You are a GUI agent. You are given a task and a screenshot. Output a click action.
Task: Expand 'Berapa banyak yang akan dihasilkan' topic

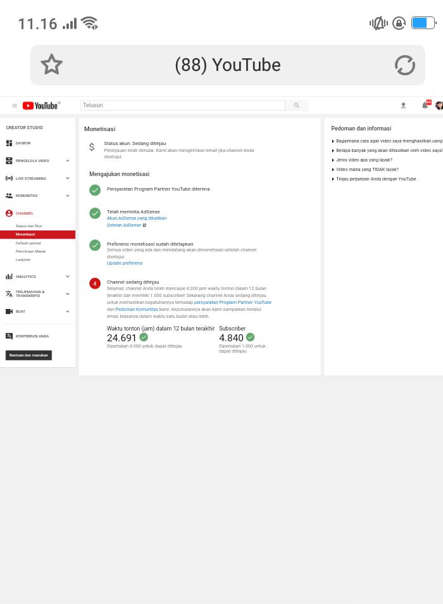[387, 151]
